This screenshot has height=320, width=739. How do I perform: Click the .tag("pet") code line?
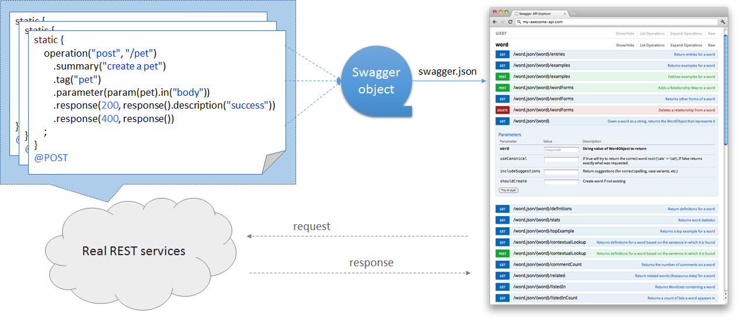[78, 79]
